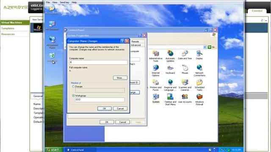Screen dimensions: 271x152
Task: Click Cancel in System Properties dialog
Action: coord(122,122)
